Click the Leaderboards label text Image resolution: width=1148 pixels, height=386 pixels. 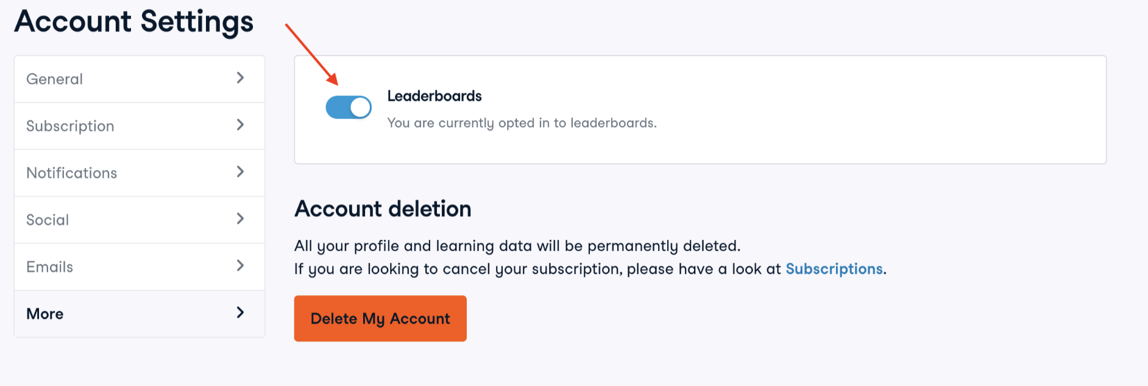click(x=434, y=96)
